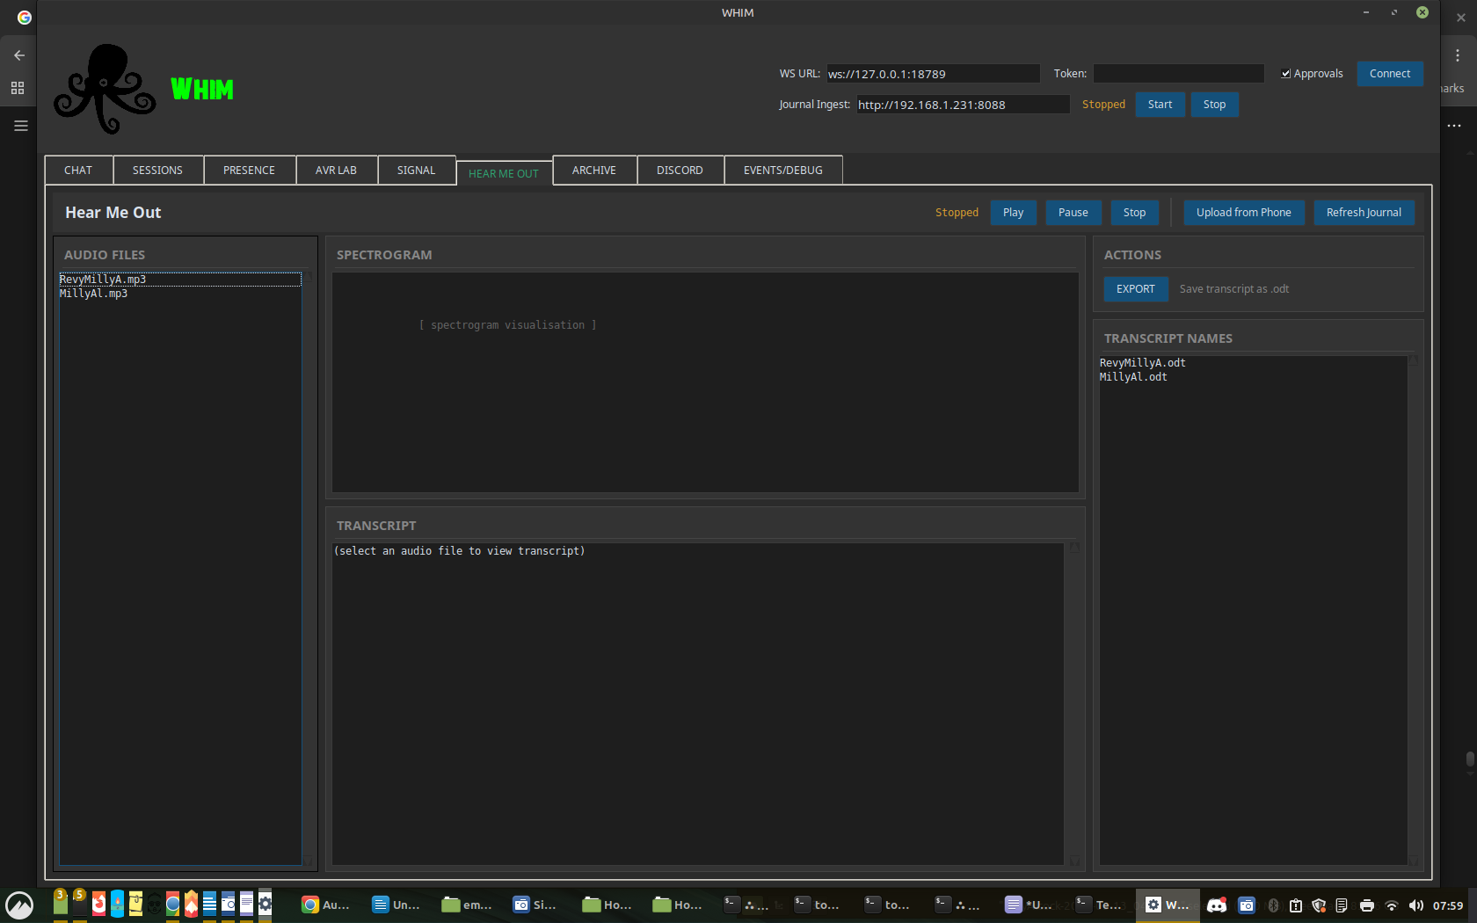The width and height of the screenshot is (1477, 923).
Task: Open the printer tray icon
Action: (x=1366, y=905)
